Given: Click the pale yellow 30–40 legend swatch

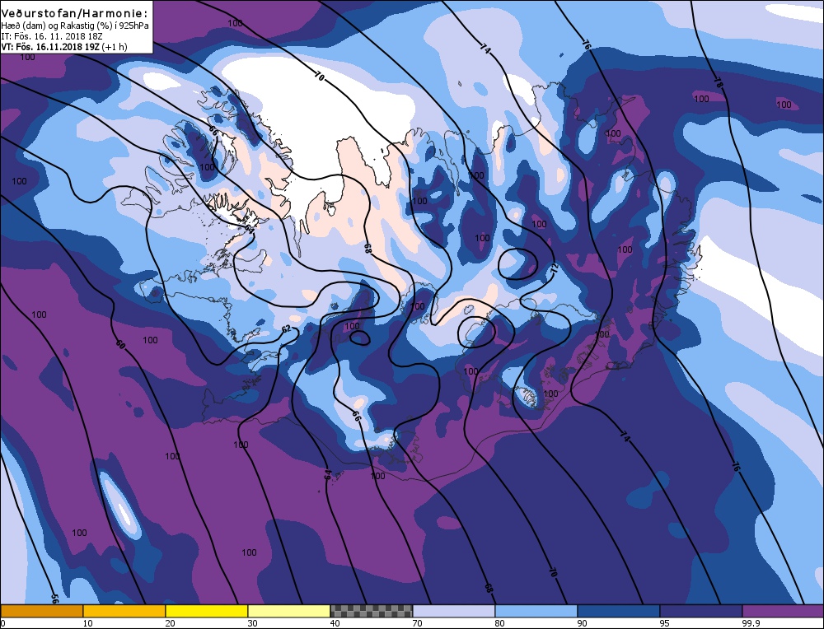Looking at the screenshot, I should [289, 611].
